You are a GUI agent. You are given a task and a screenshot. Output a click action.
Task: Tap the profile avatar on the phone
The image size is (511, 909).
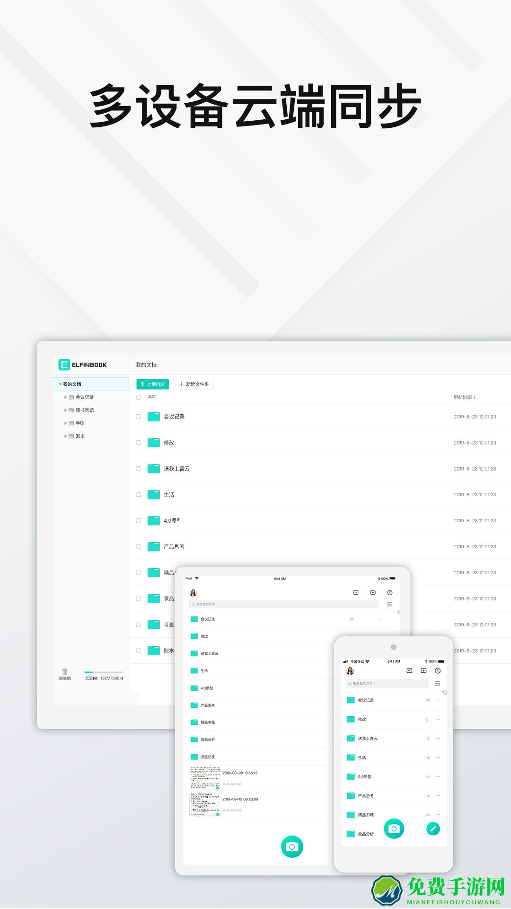click(350, 671)
